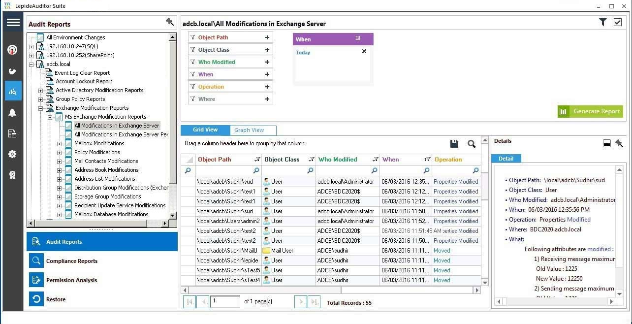Click the filter funnel icon at top right

click(603, 22)
